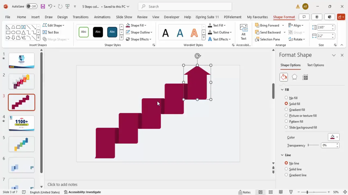Image resolution: width=348 pixels, height=195 pixels.
Task: Toggle the AutoSave switch
Action: point(32,6)
